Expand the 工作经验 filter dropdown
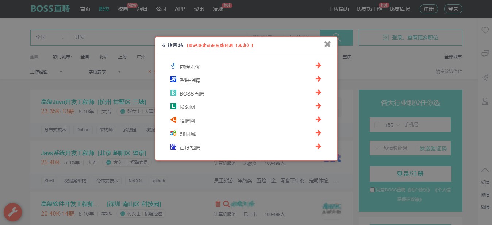The width and height of the screenshot is (492, 225). click(x=46, y=72)
